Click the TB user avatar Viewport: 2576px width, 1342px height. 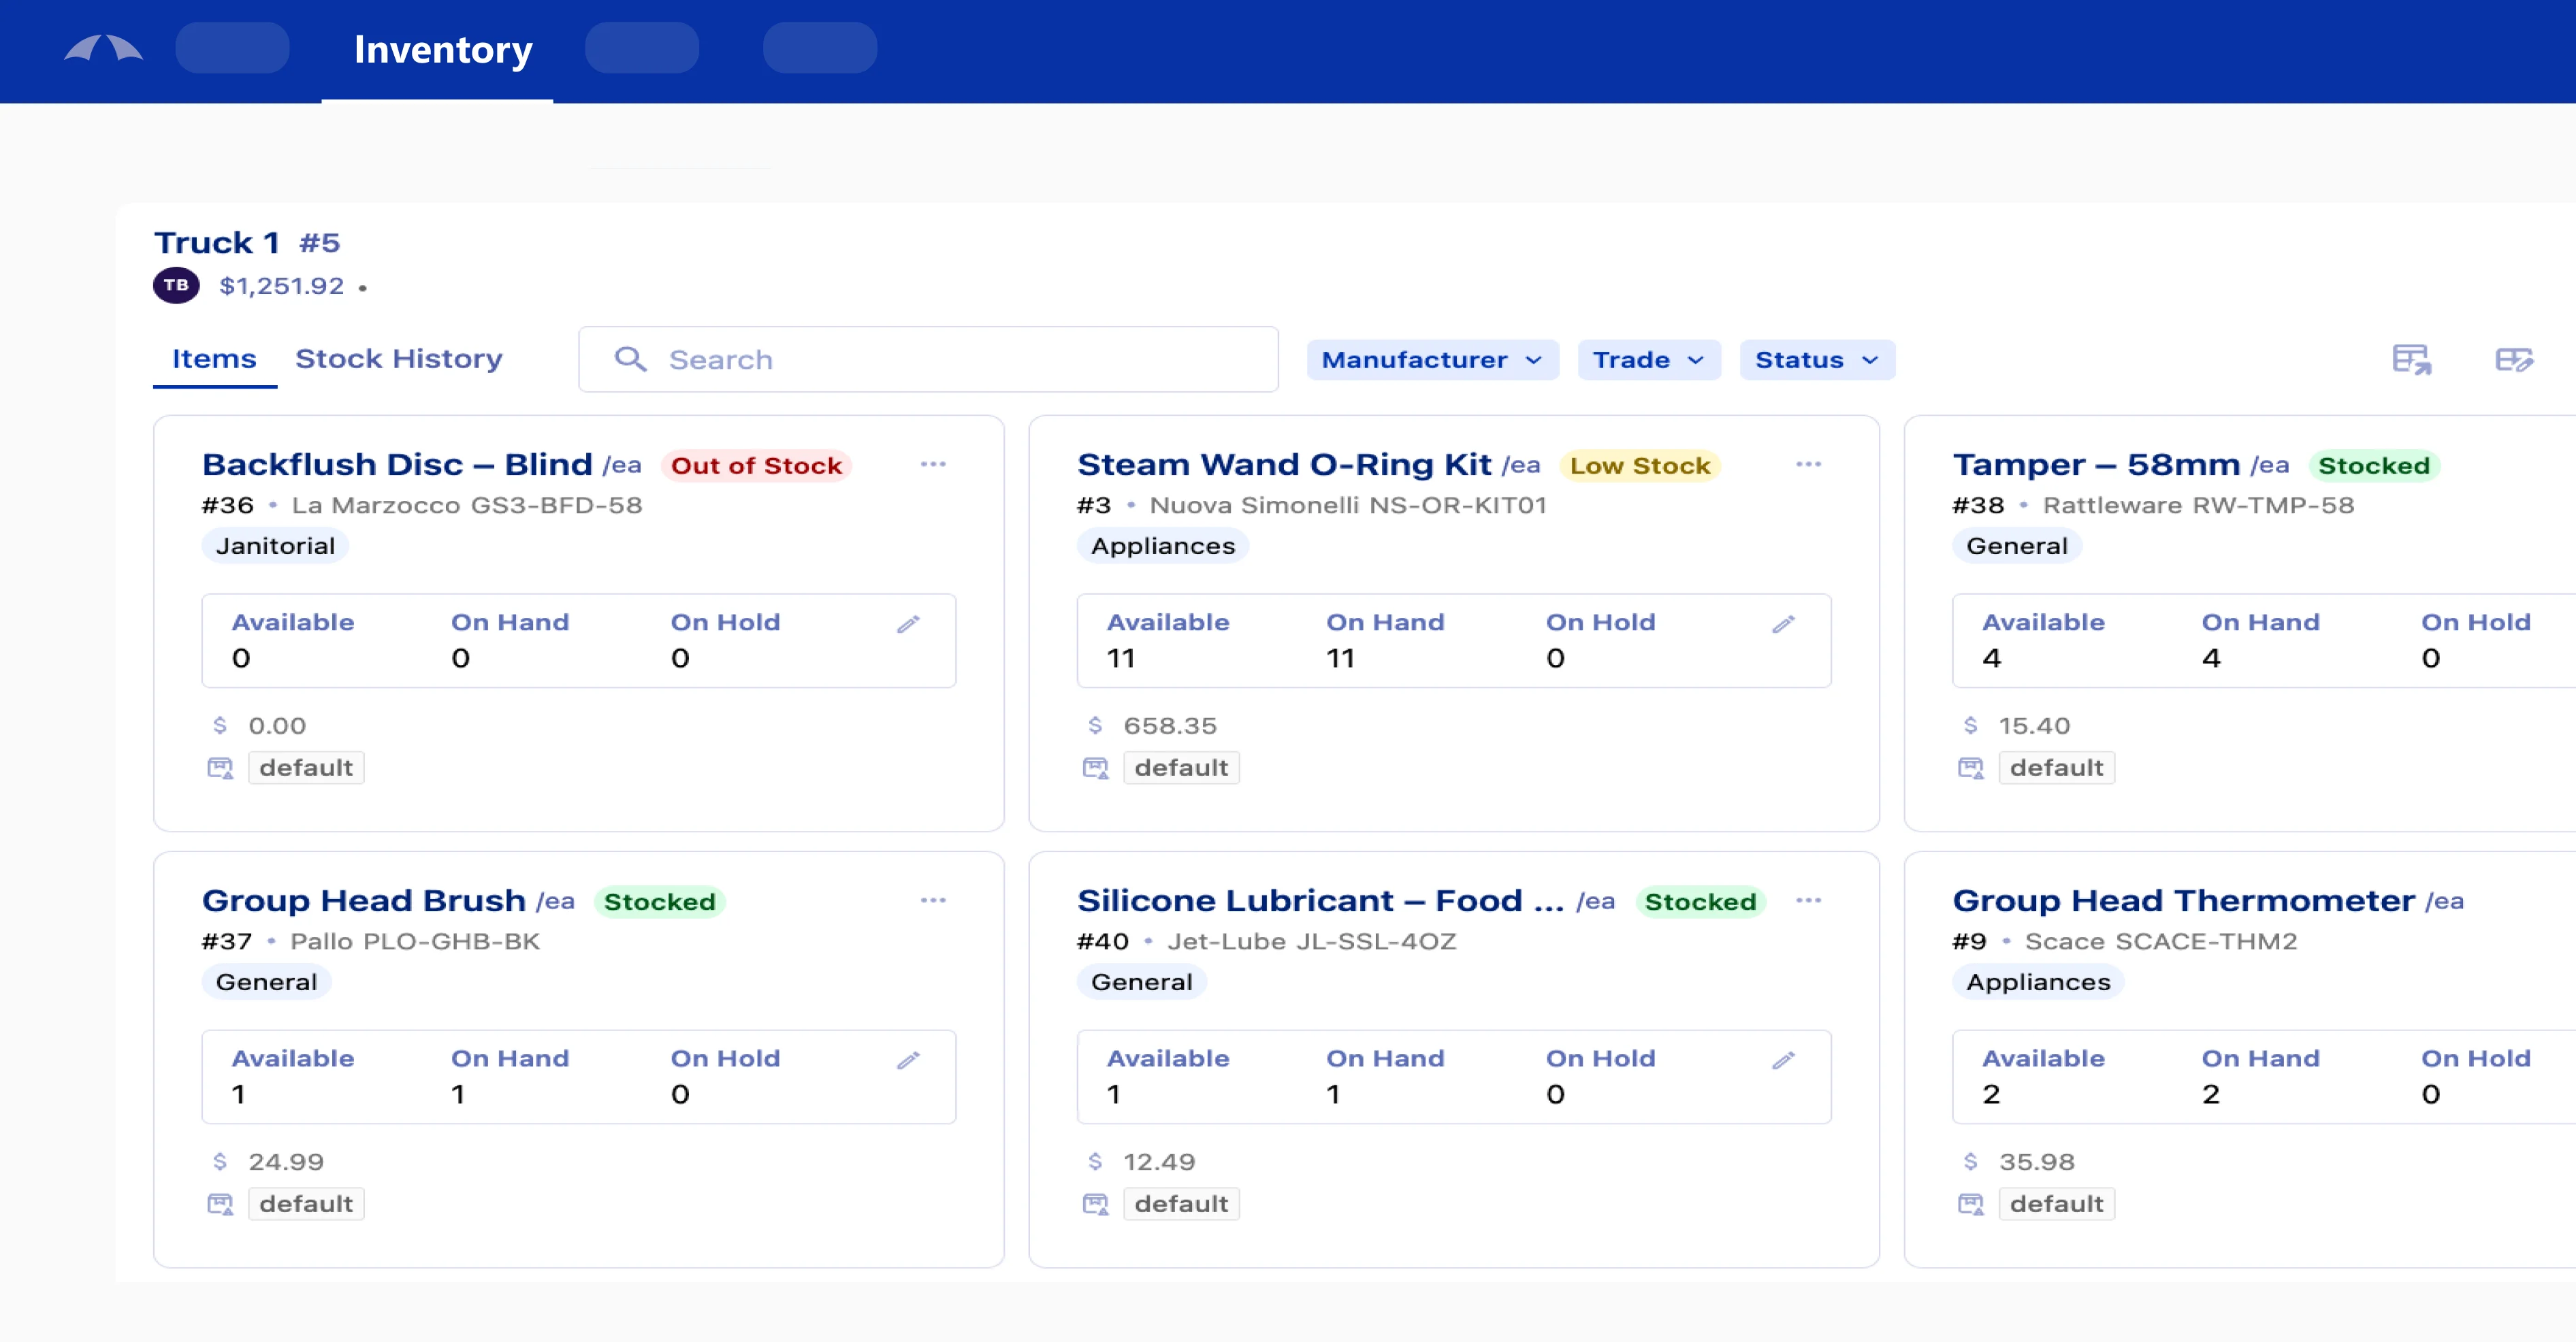pos(176,285)
